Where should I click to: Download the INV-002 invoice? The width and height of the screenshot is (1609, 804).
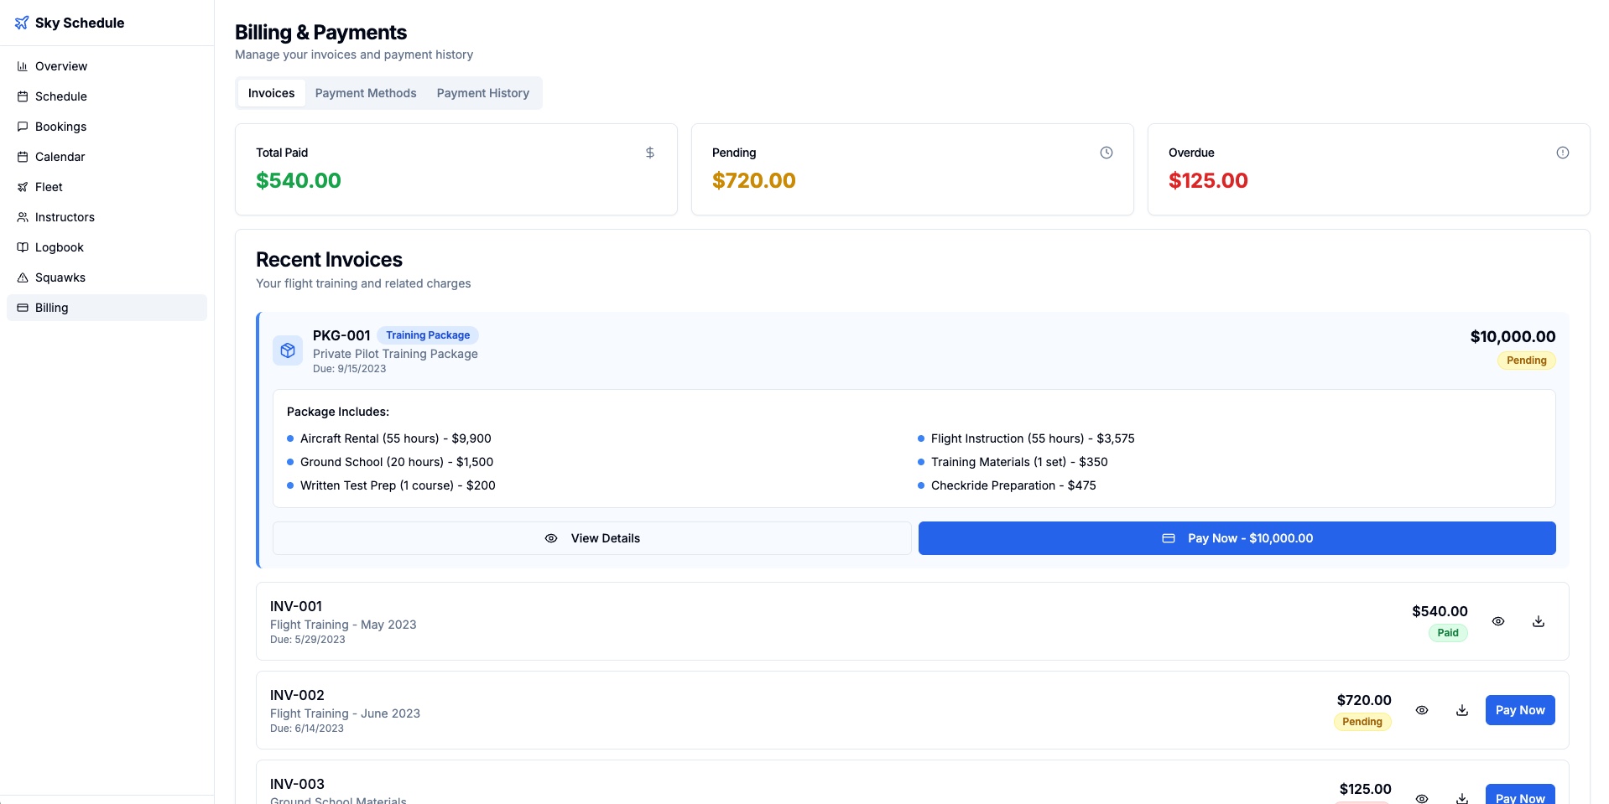click(1461, 710)
